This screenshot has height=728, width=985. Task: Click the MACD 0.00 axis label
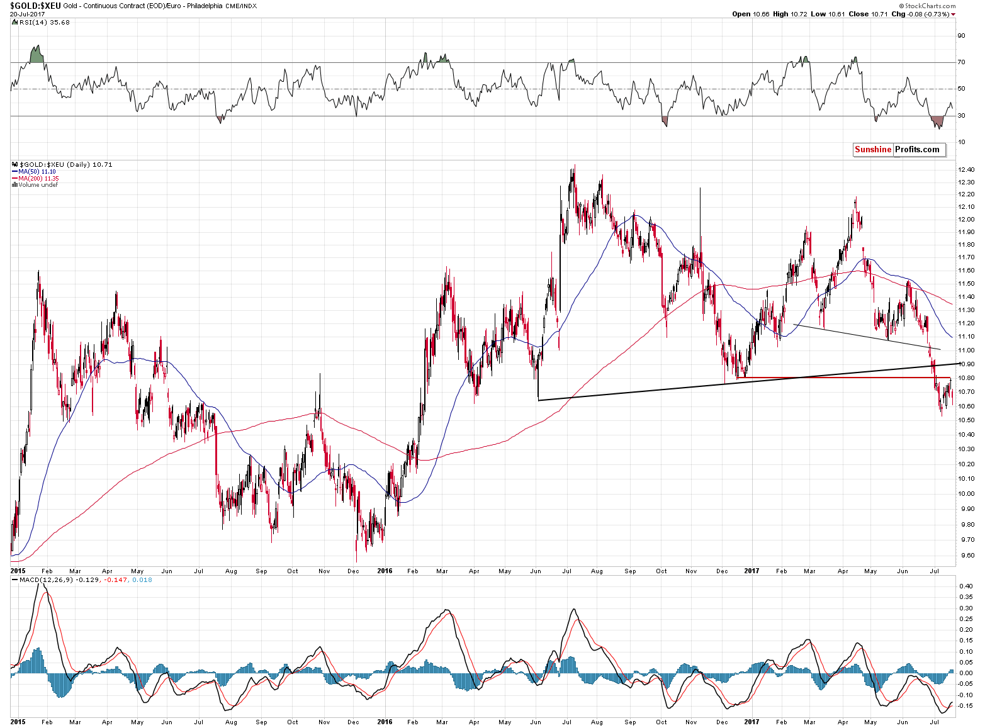click(965, 673)
